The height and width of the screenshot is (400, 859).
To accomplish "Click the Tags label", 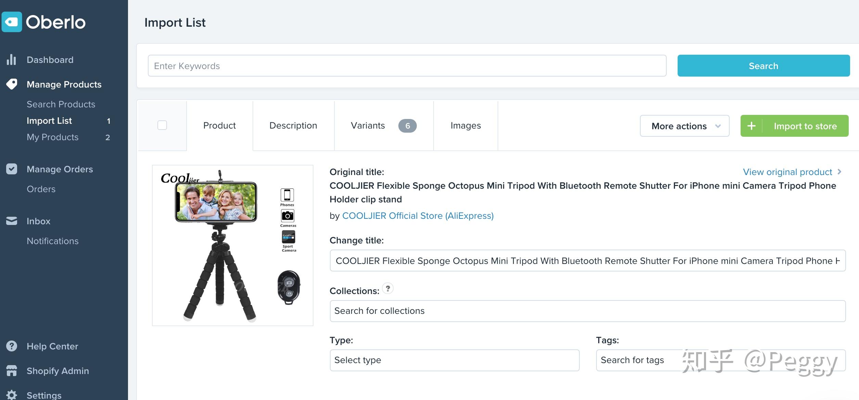I will click(607, 340).
